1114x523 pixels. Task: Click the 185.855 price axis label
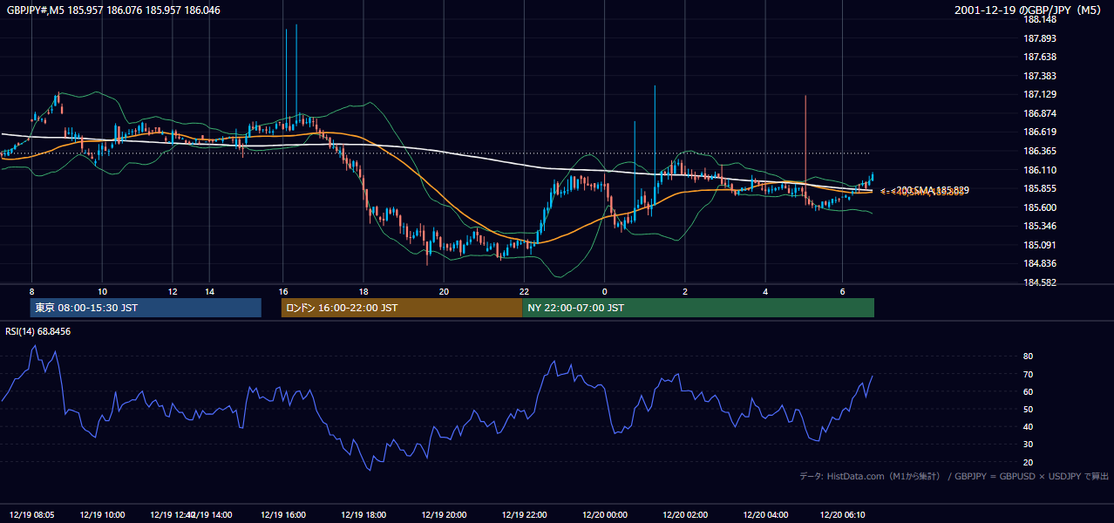1040,188
